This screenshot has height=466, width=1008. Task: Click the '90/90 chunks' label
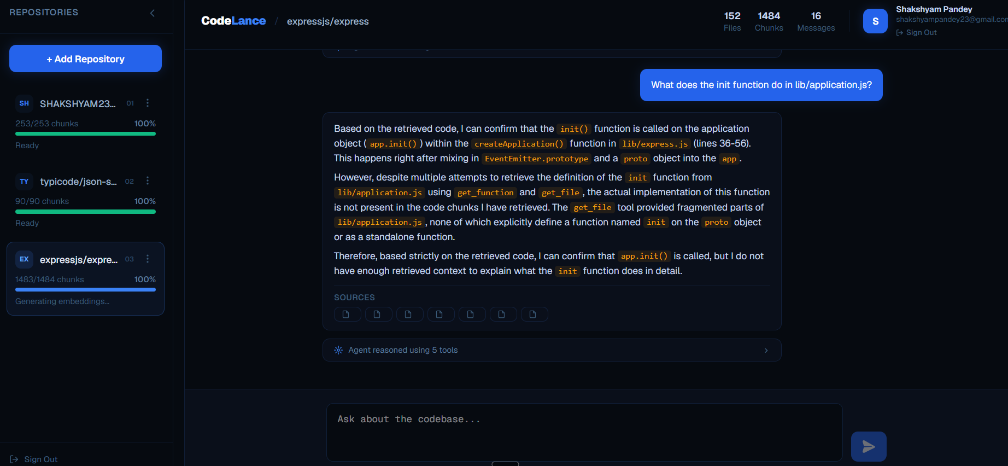pyautogui.click(x=42, y=201)
